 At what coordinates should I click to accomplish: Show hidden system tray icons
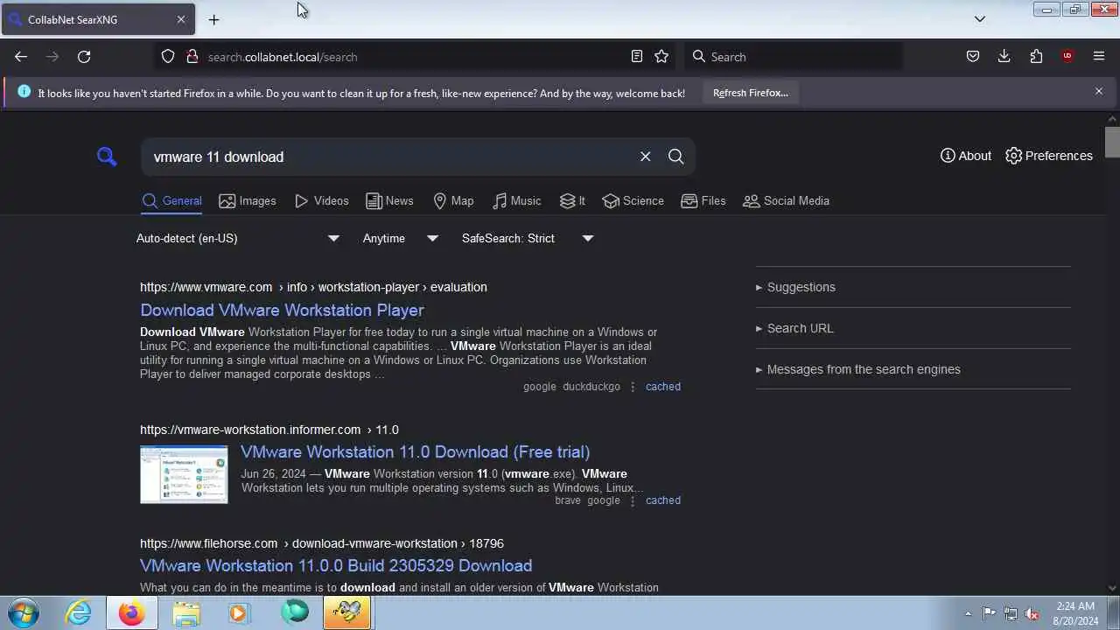click(x=968, y=613)
